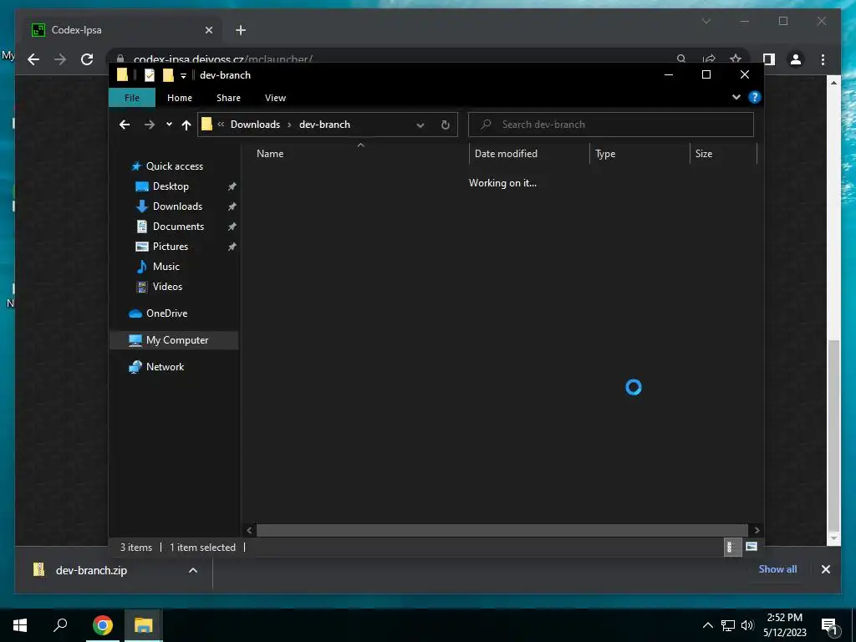Viewport: 856px width, 642px height.
Task: Open Chrome three-dot menu
Action: 823,59
